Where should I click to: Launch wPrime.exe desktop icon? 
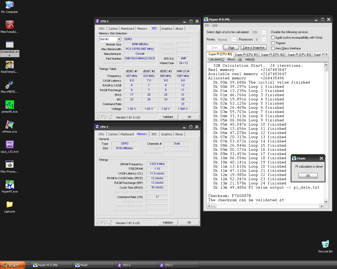[9, 127]
